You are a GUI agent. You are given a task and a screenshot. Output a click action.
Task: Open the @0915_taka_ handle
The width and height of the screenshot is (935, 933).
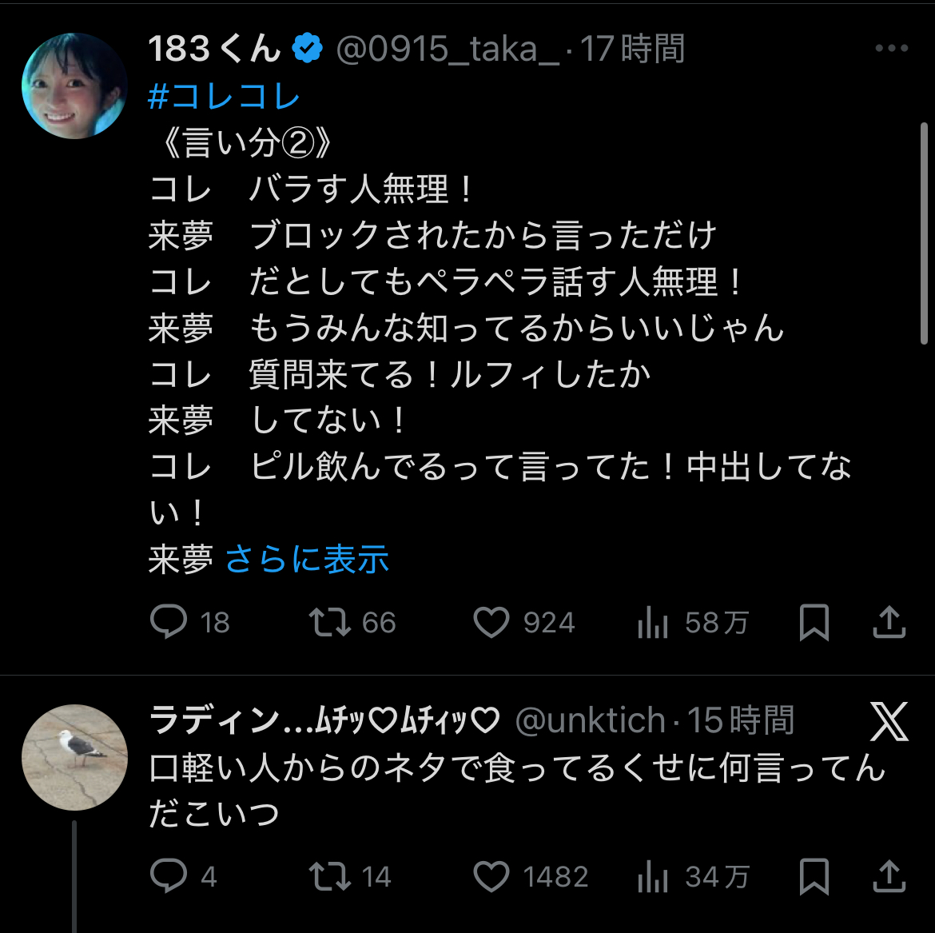pyautogui.click(x=448, y=50)
